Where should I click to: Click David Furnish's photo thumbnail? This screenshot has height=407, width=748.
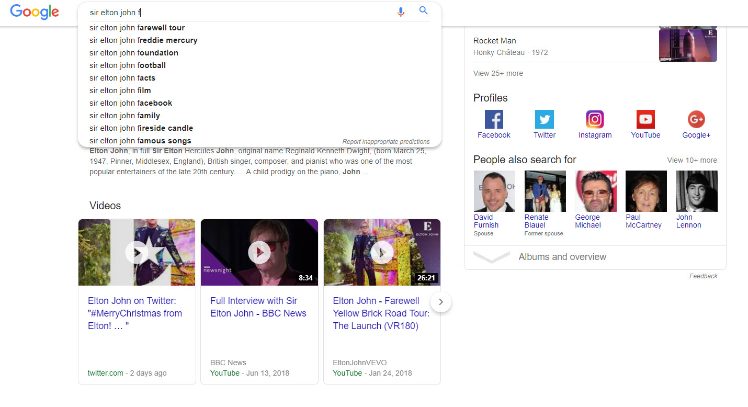coord(494,191)
